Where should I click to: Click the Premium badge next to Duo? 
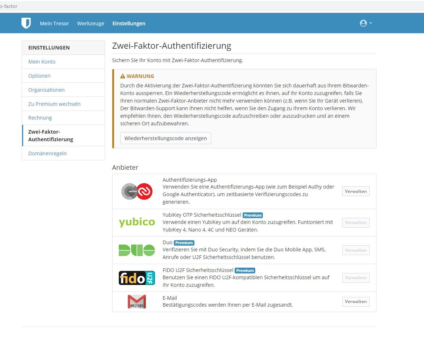point(184,243)
